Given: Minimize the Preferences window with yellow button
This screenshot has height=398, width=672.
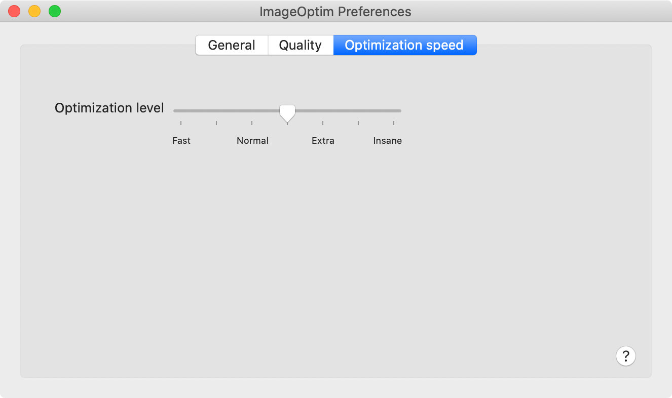Looking at the screenshot, I should [34, 11].
